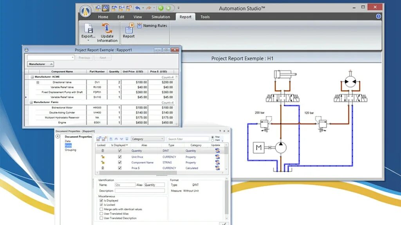This screenshot has height=225, width=401.
Task: Expand the Directional Valve row
Action: pos(38,82)
